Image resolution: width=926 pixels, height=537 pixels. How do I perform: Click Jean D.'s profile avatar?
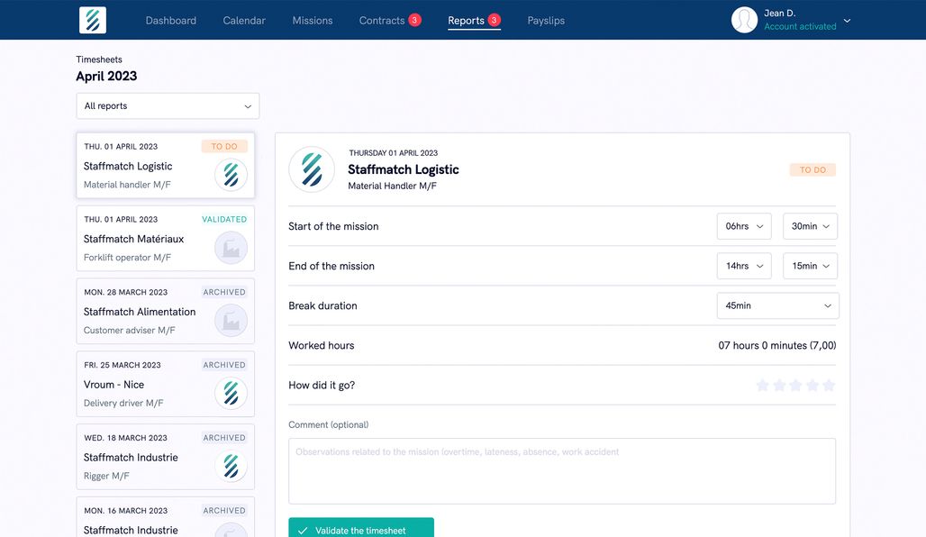744,19
